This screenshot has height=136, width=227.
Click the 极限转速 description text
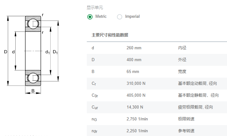tap(186, 119)
